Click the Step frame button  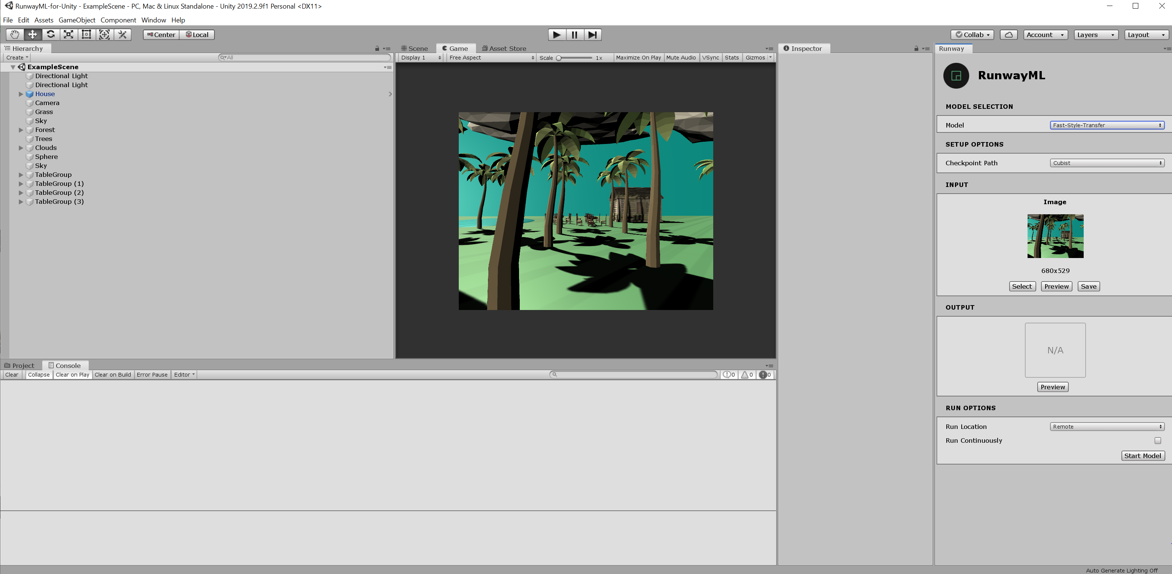coord(592,34)
